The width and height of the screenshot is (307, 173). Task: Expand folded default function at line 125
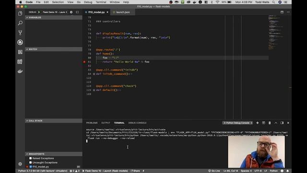[x=94, y=90]
